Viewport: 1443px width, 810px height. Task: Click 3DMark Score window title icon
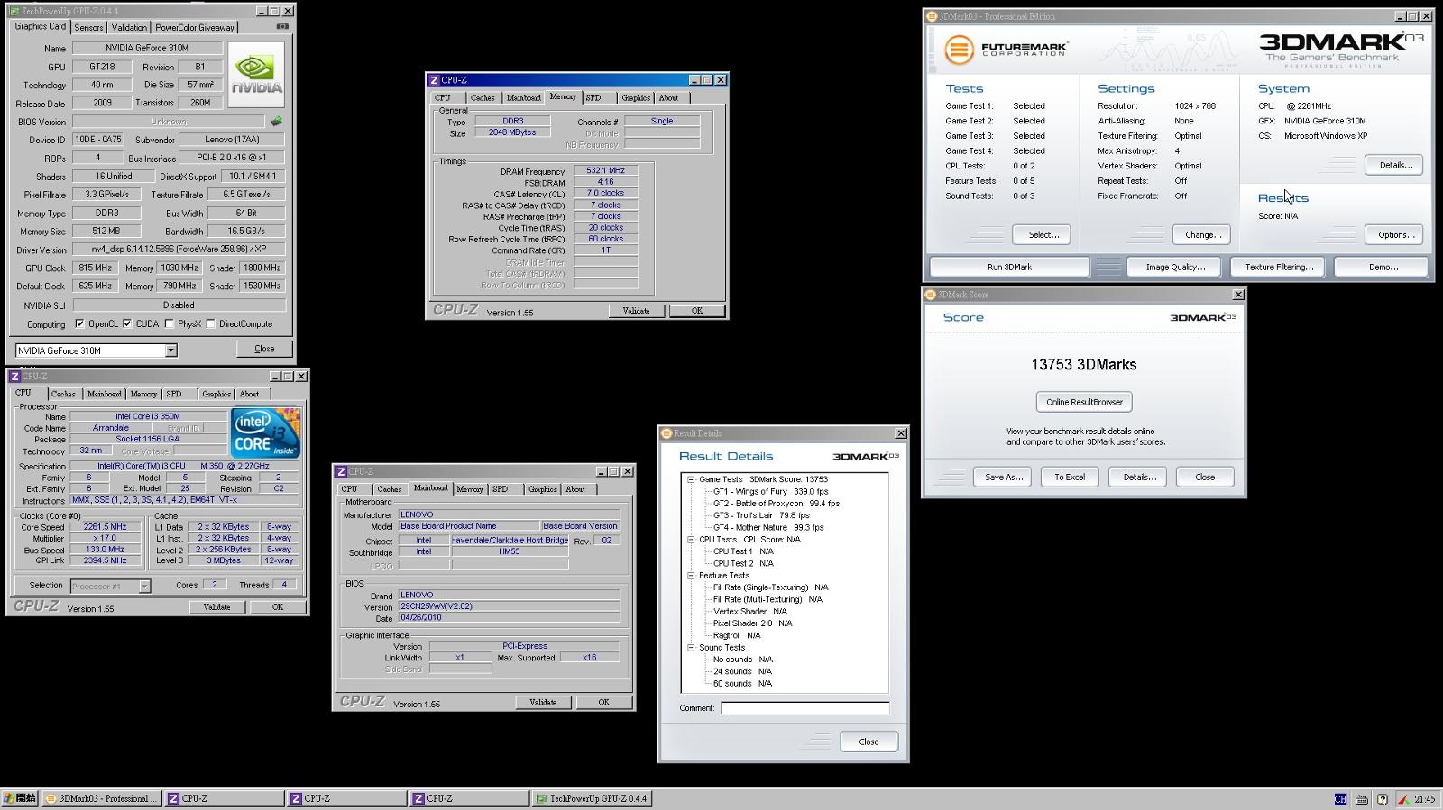pyautogui.click(x=930, y=295)
